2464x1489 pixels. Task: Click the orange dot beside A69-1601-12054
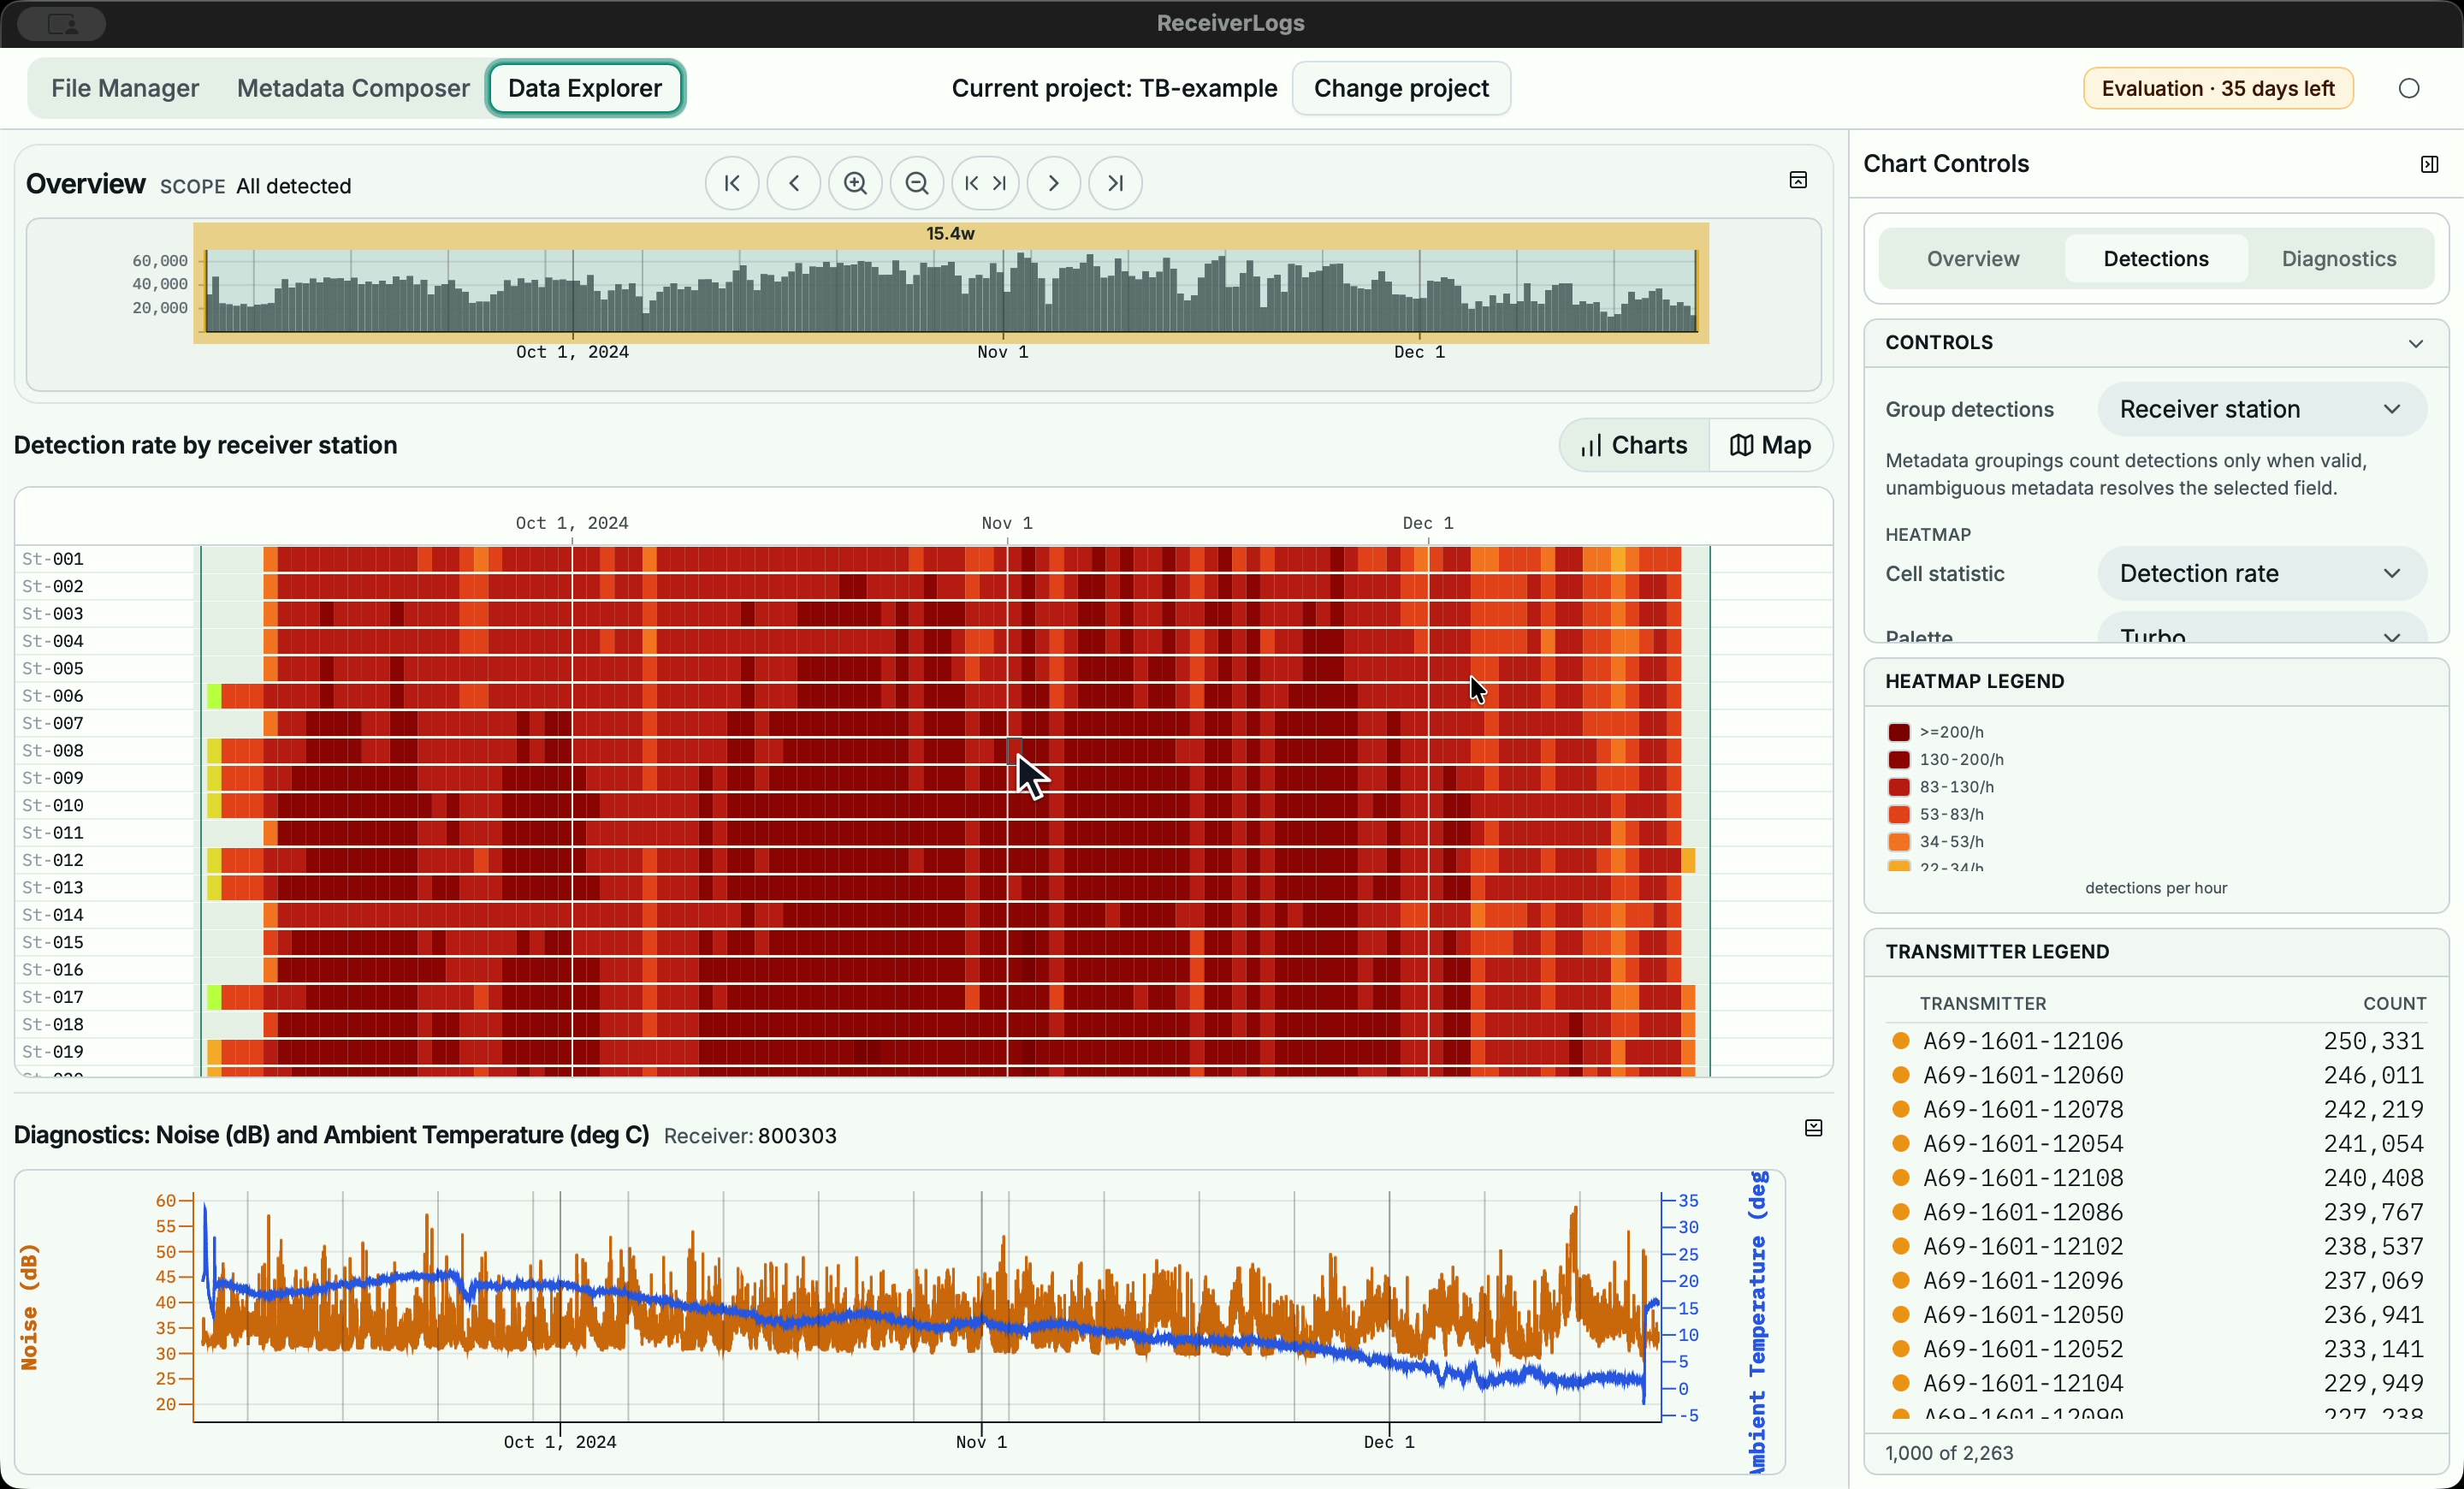click(1901, 1143)
